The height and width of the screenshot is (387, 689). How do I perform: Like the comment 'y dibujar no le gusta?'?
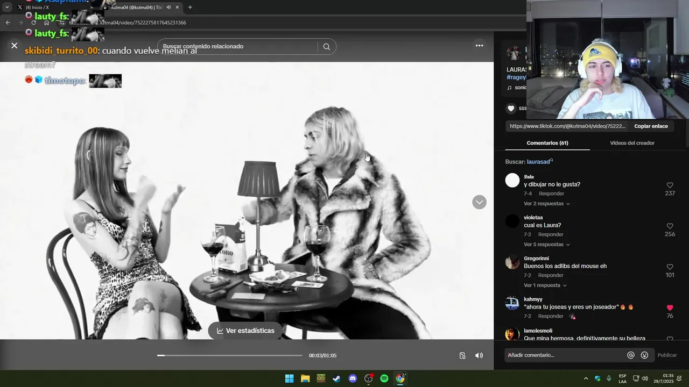pyautogui.click(x=670, y=185)
